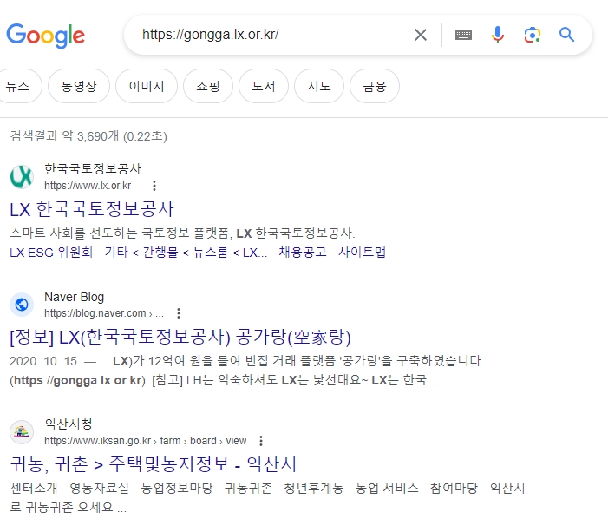
Task: Open the on-screen keyboard input tool
Action: 463,35
